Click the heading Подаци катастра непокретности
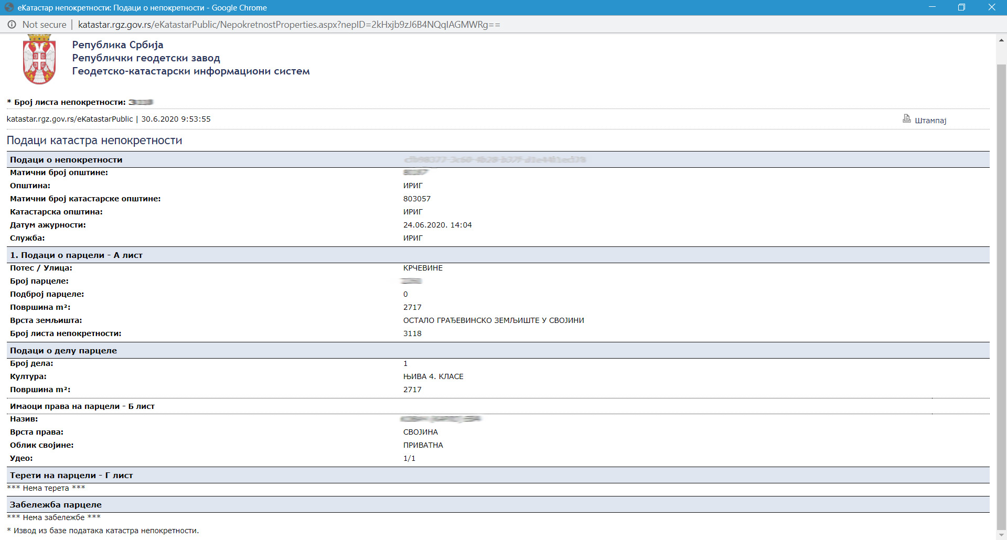The width and height of the screenshot is (1007, 540). pyautogui.click(x=94, y=141)
